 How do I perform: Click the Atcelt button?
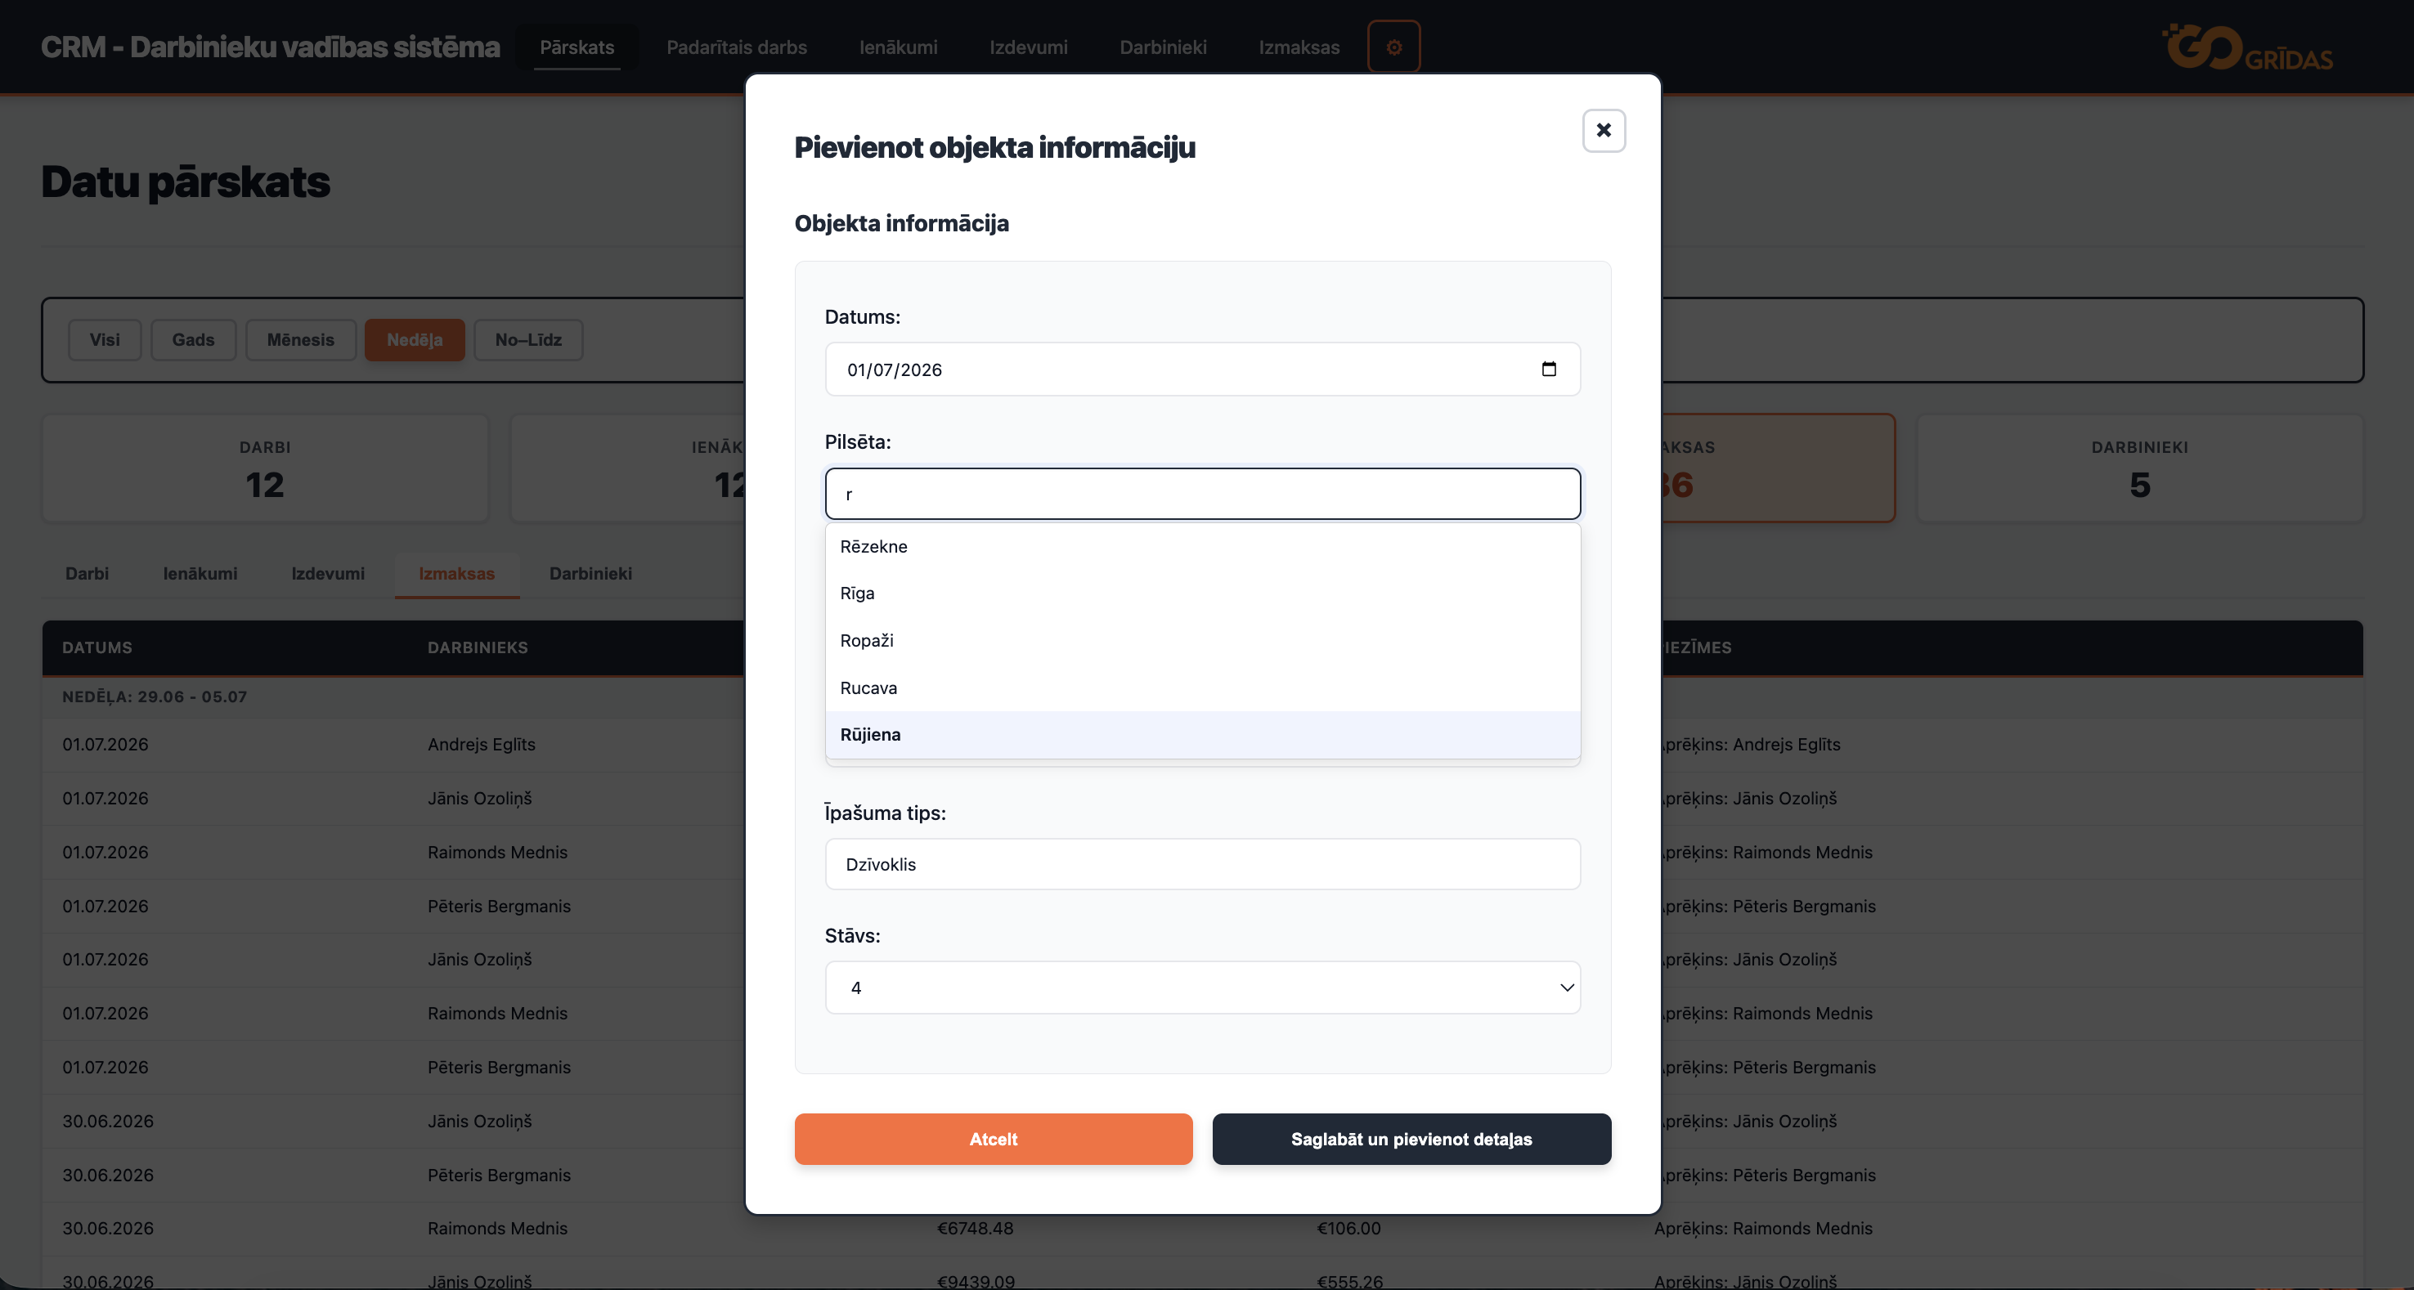pyautogui.click(x=994, y=1139)
